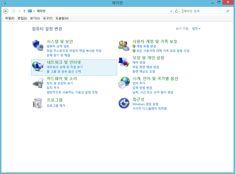Open the Ease of Access icon

(x=124, y=103)
